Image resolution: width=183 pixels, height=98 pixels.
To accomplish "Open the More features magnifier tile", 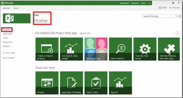I will click(121, 49).
